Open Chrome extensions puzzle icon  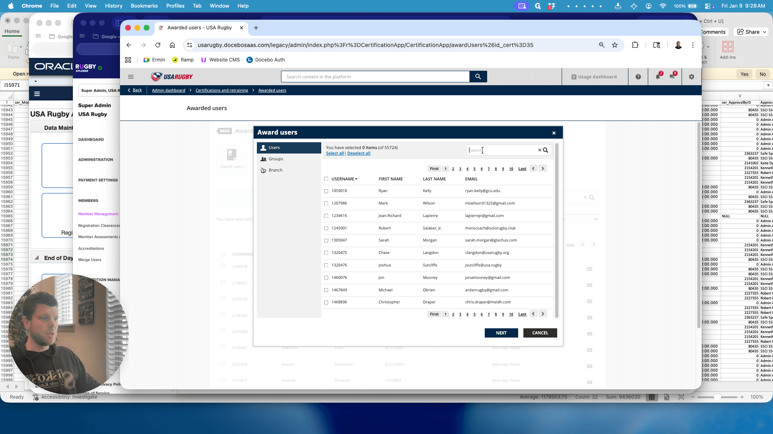coord(635,45)
